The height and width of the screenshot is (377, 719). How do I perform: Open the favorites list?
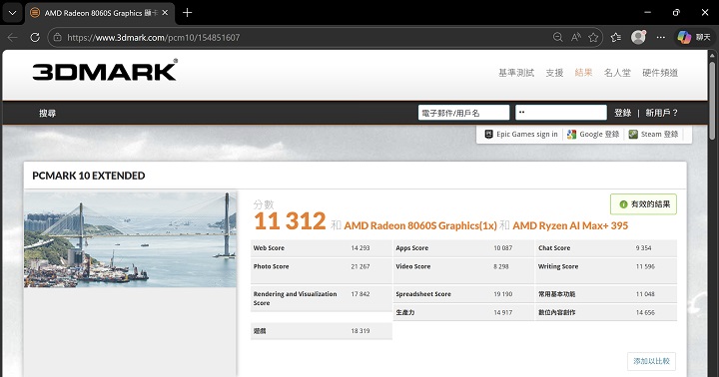(616, 38)
